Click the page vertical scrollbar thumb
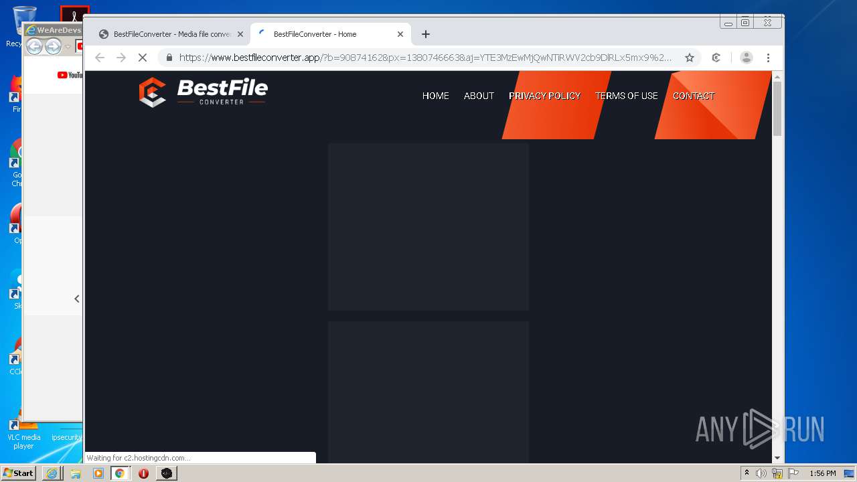This screenshot has height=482, width=857. pyautogui.click(x=777, y=108)
